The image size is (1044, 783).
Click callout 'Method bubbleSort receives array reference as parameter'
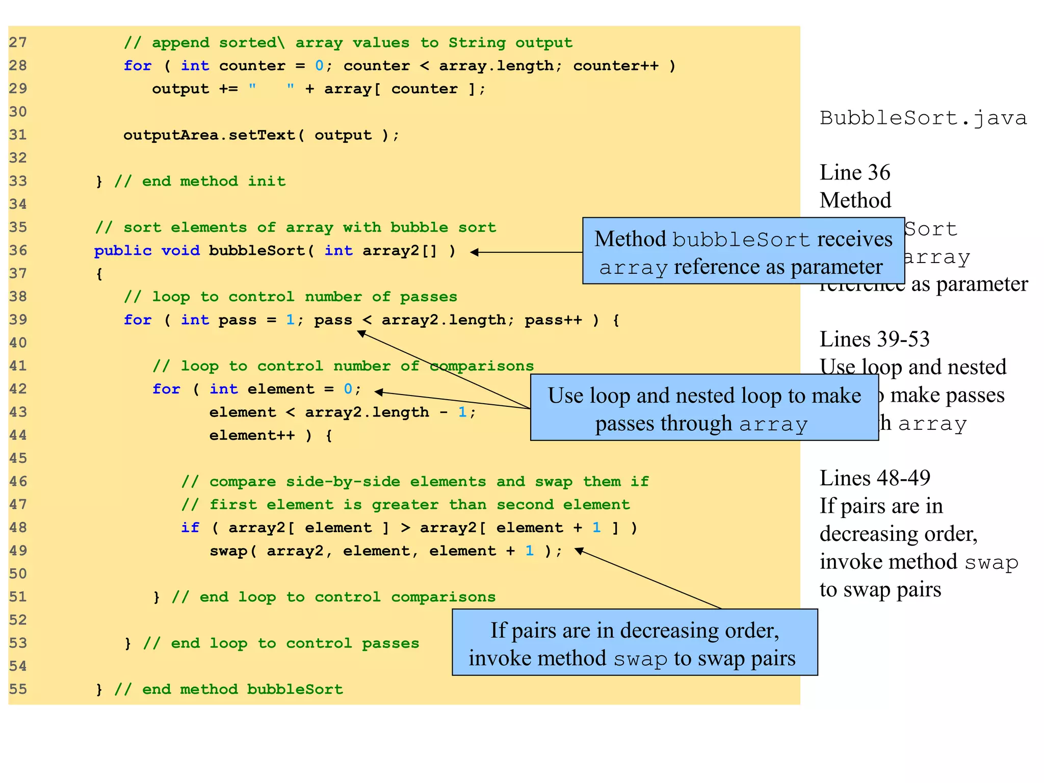coord(743,251)
